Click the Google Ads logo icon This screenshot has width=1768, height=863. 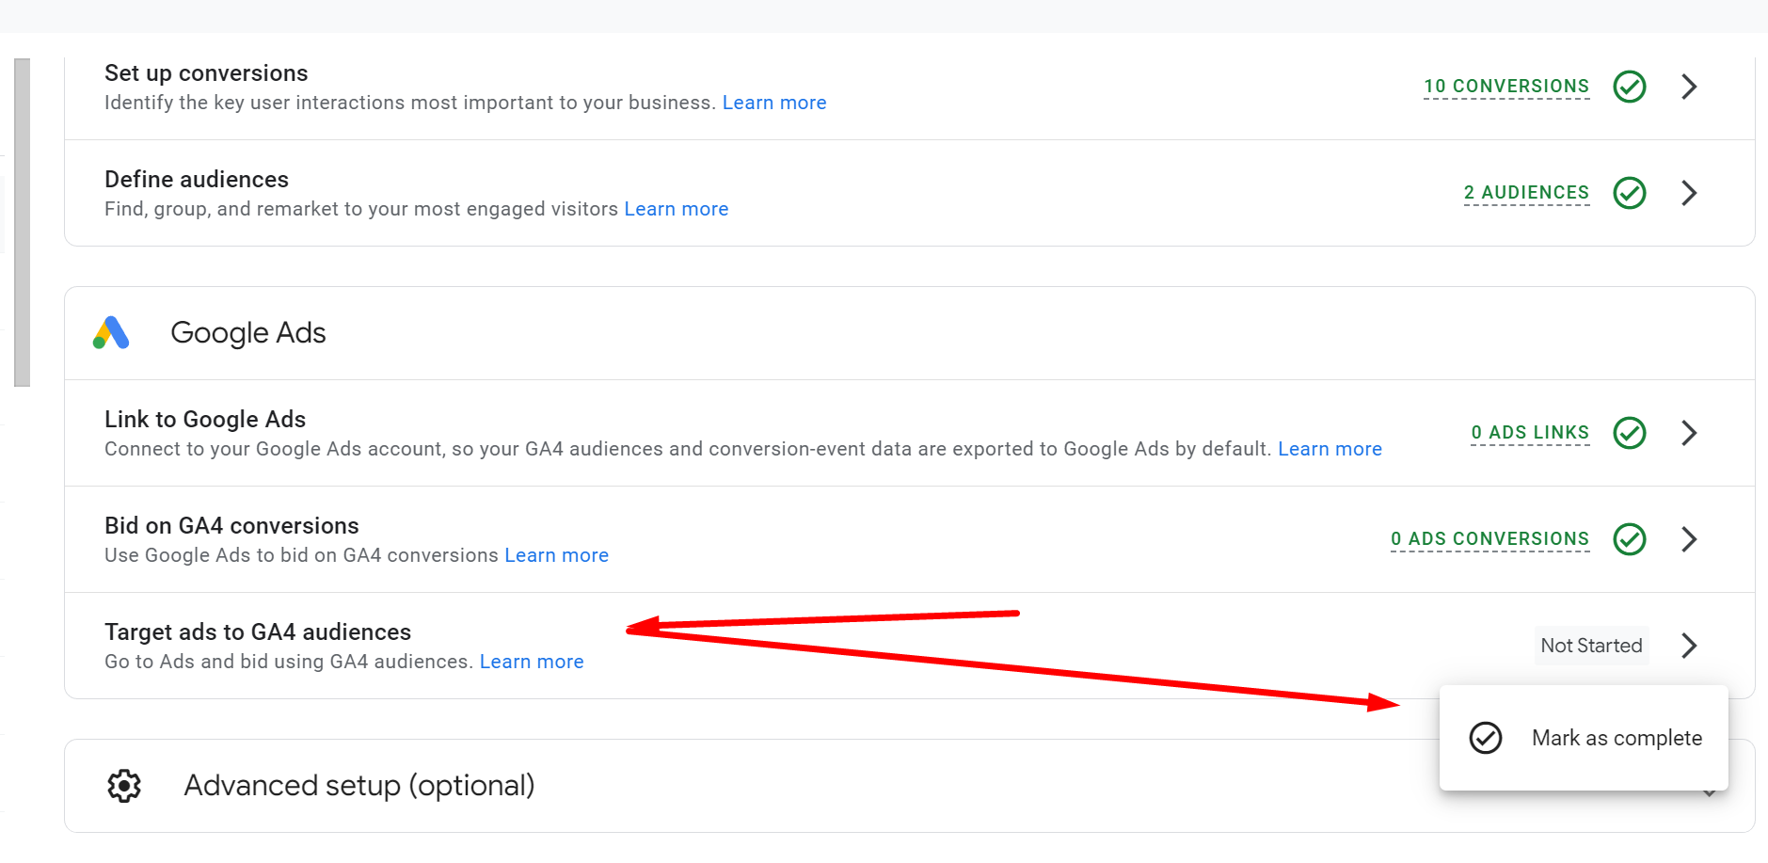coord(111,332)
